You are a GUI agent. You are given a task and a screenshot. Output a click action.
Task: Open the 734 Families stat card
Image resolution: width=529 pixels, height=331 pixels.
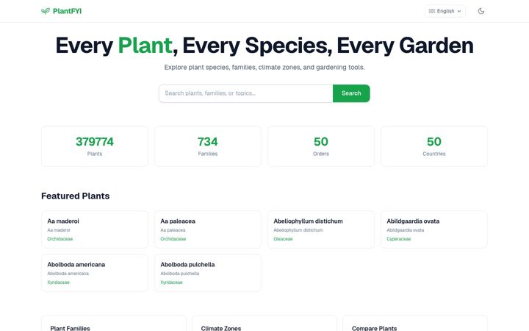208,146
